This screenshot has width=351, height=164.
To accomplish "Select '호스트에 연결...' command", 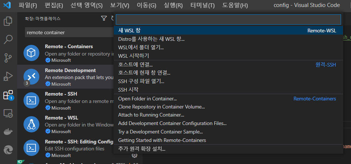I will 228,64.
